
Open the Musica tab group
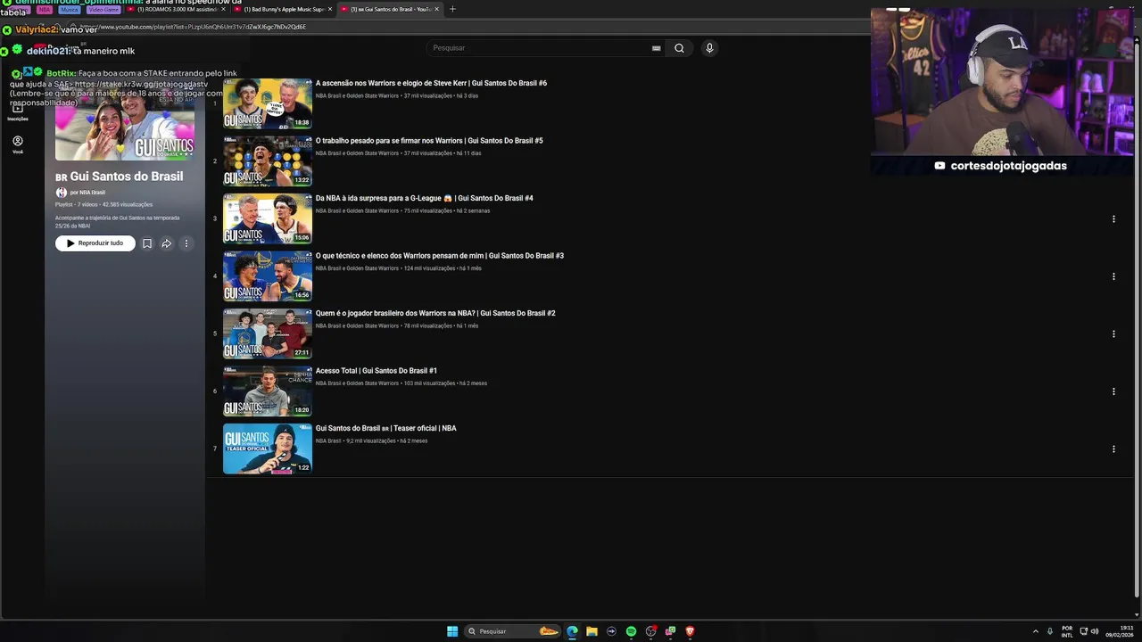(x=70, y=9)
